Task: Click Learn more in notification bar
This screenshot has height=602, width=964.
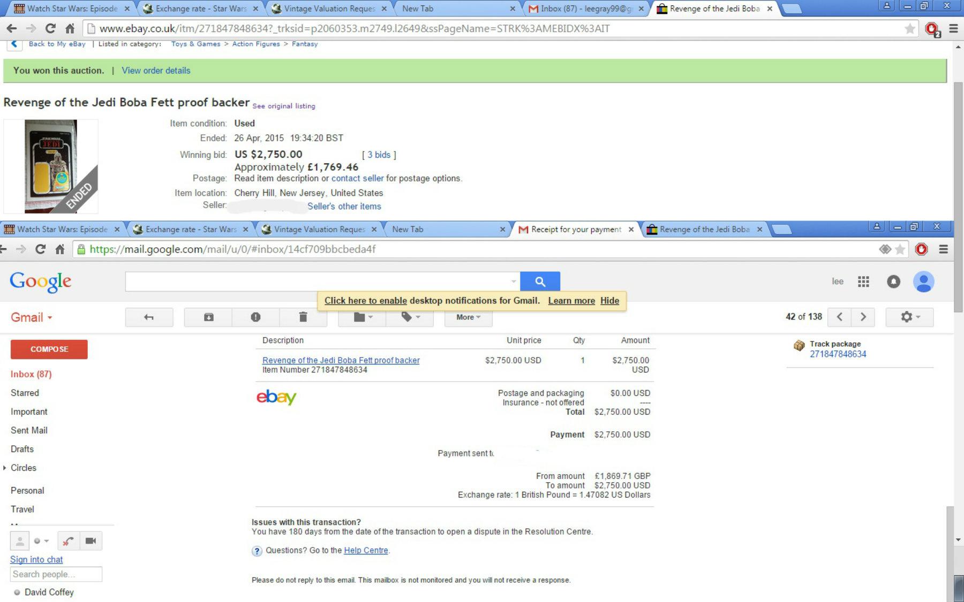Action: tap(571, 301)
